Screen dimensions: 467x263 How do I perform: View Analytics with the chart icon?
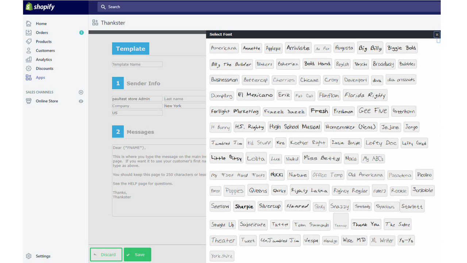29,59
